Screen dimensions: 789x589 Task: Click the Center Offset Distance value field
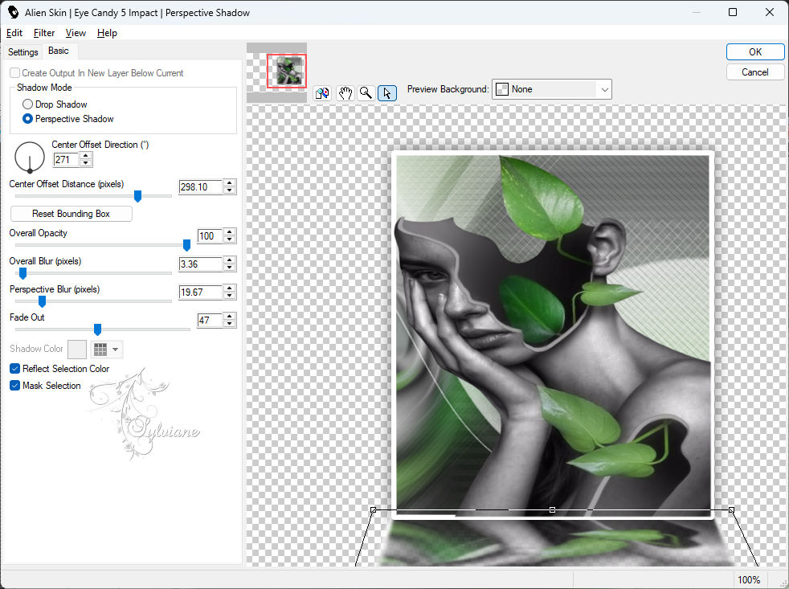coord(200,186)
